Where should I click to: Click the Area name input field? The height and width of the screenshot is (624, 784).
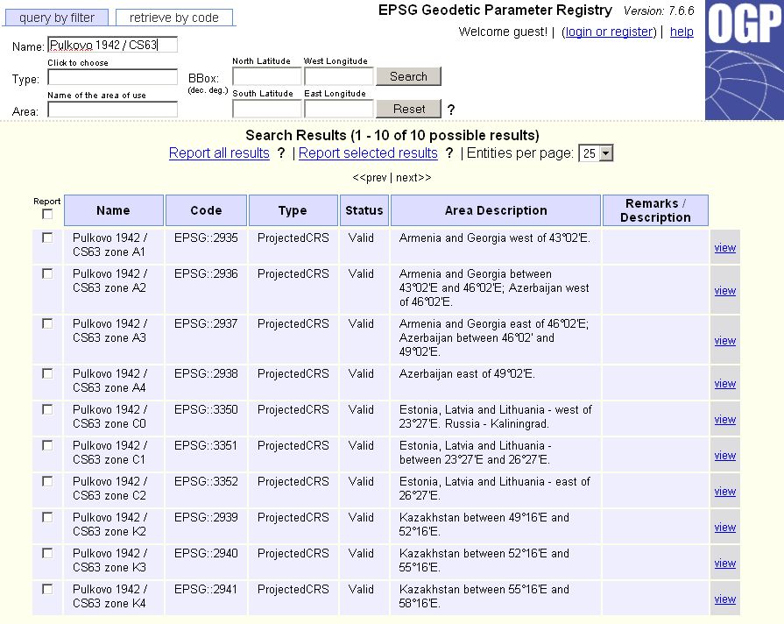[112, 110]
